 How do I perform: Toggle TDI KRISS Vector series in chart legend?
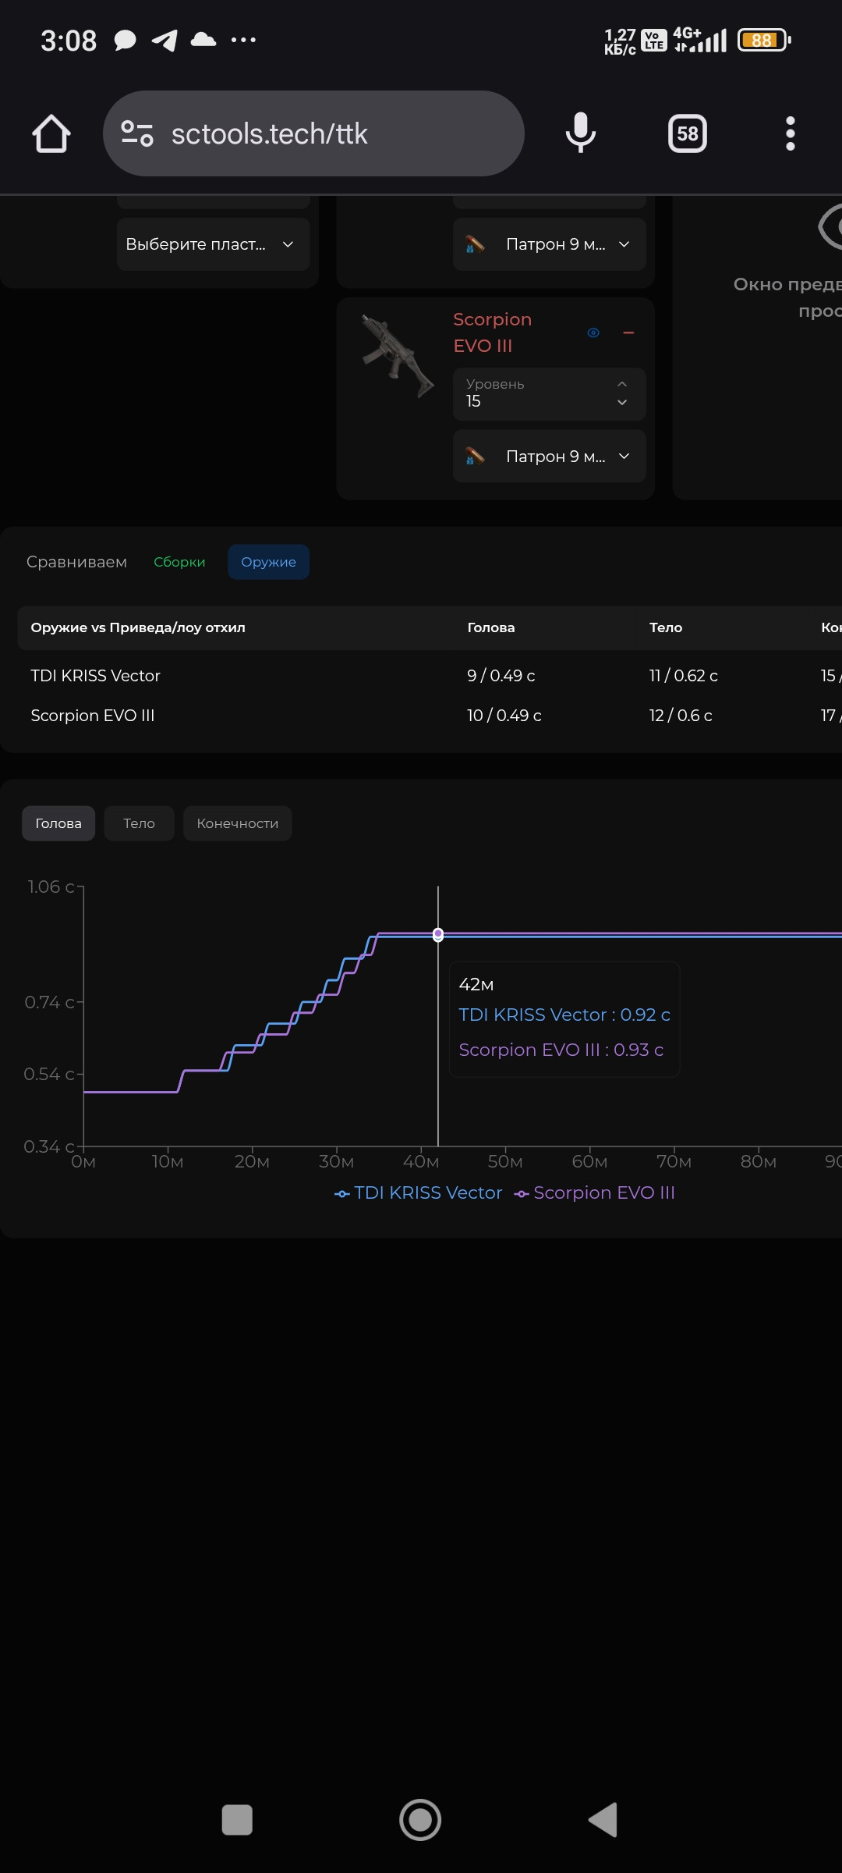point(419,1192)
